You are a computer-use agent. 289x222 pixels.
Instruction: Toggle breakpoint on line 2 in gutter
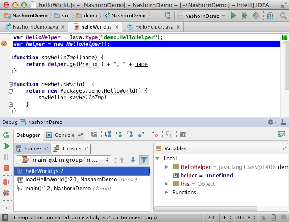(x=4, y=44)
